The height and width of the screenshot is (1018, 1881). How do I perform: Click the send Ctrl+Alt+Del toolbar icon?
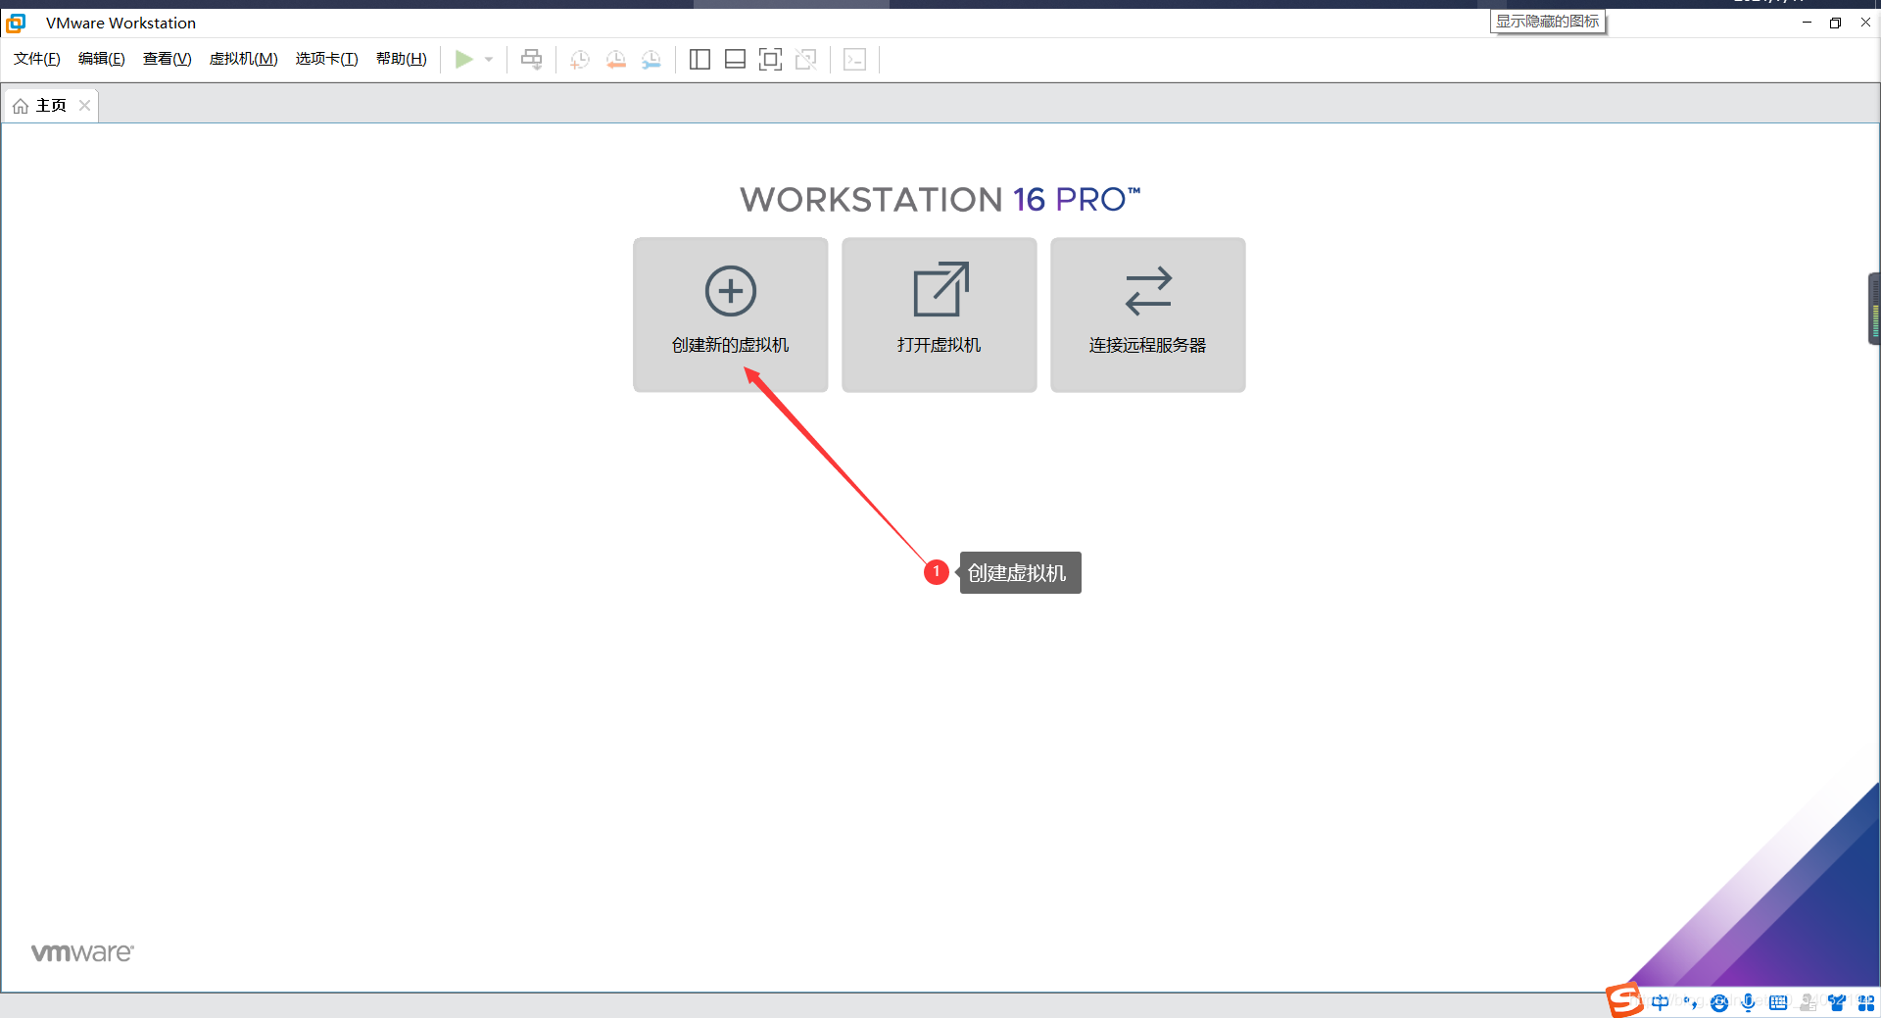(531, 60)
